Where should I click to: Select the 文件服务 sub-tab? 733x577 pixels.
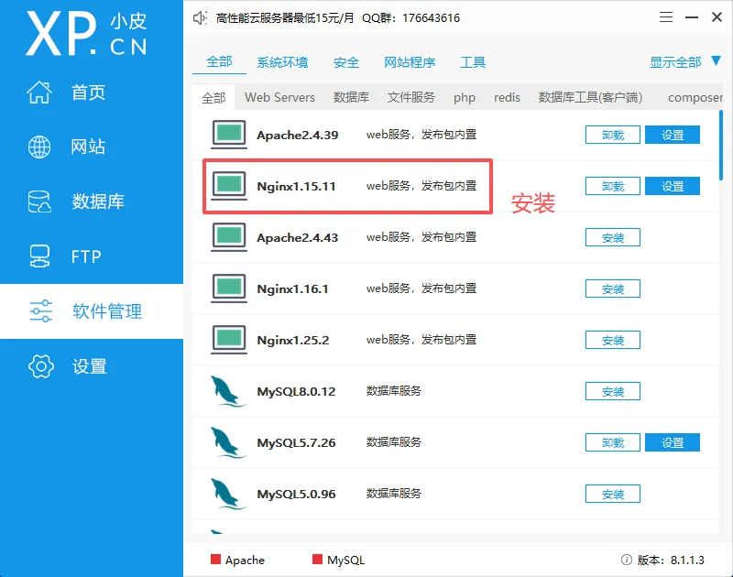tap(410, 97)
